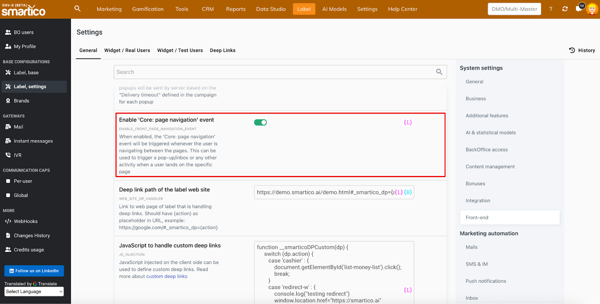Switch to the Widget / Real Users tab
Image resolution: width=600 pixels, height=304 pixels.
coord(127,51)
